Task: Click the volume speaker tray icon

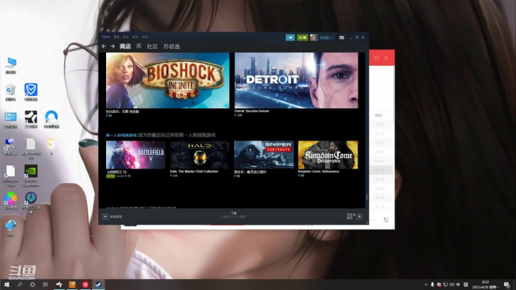Action: pyautogui.click(x=451, y=284)
